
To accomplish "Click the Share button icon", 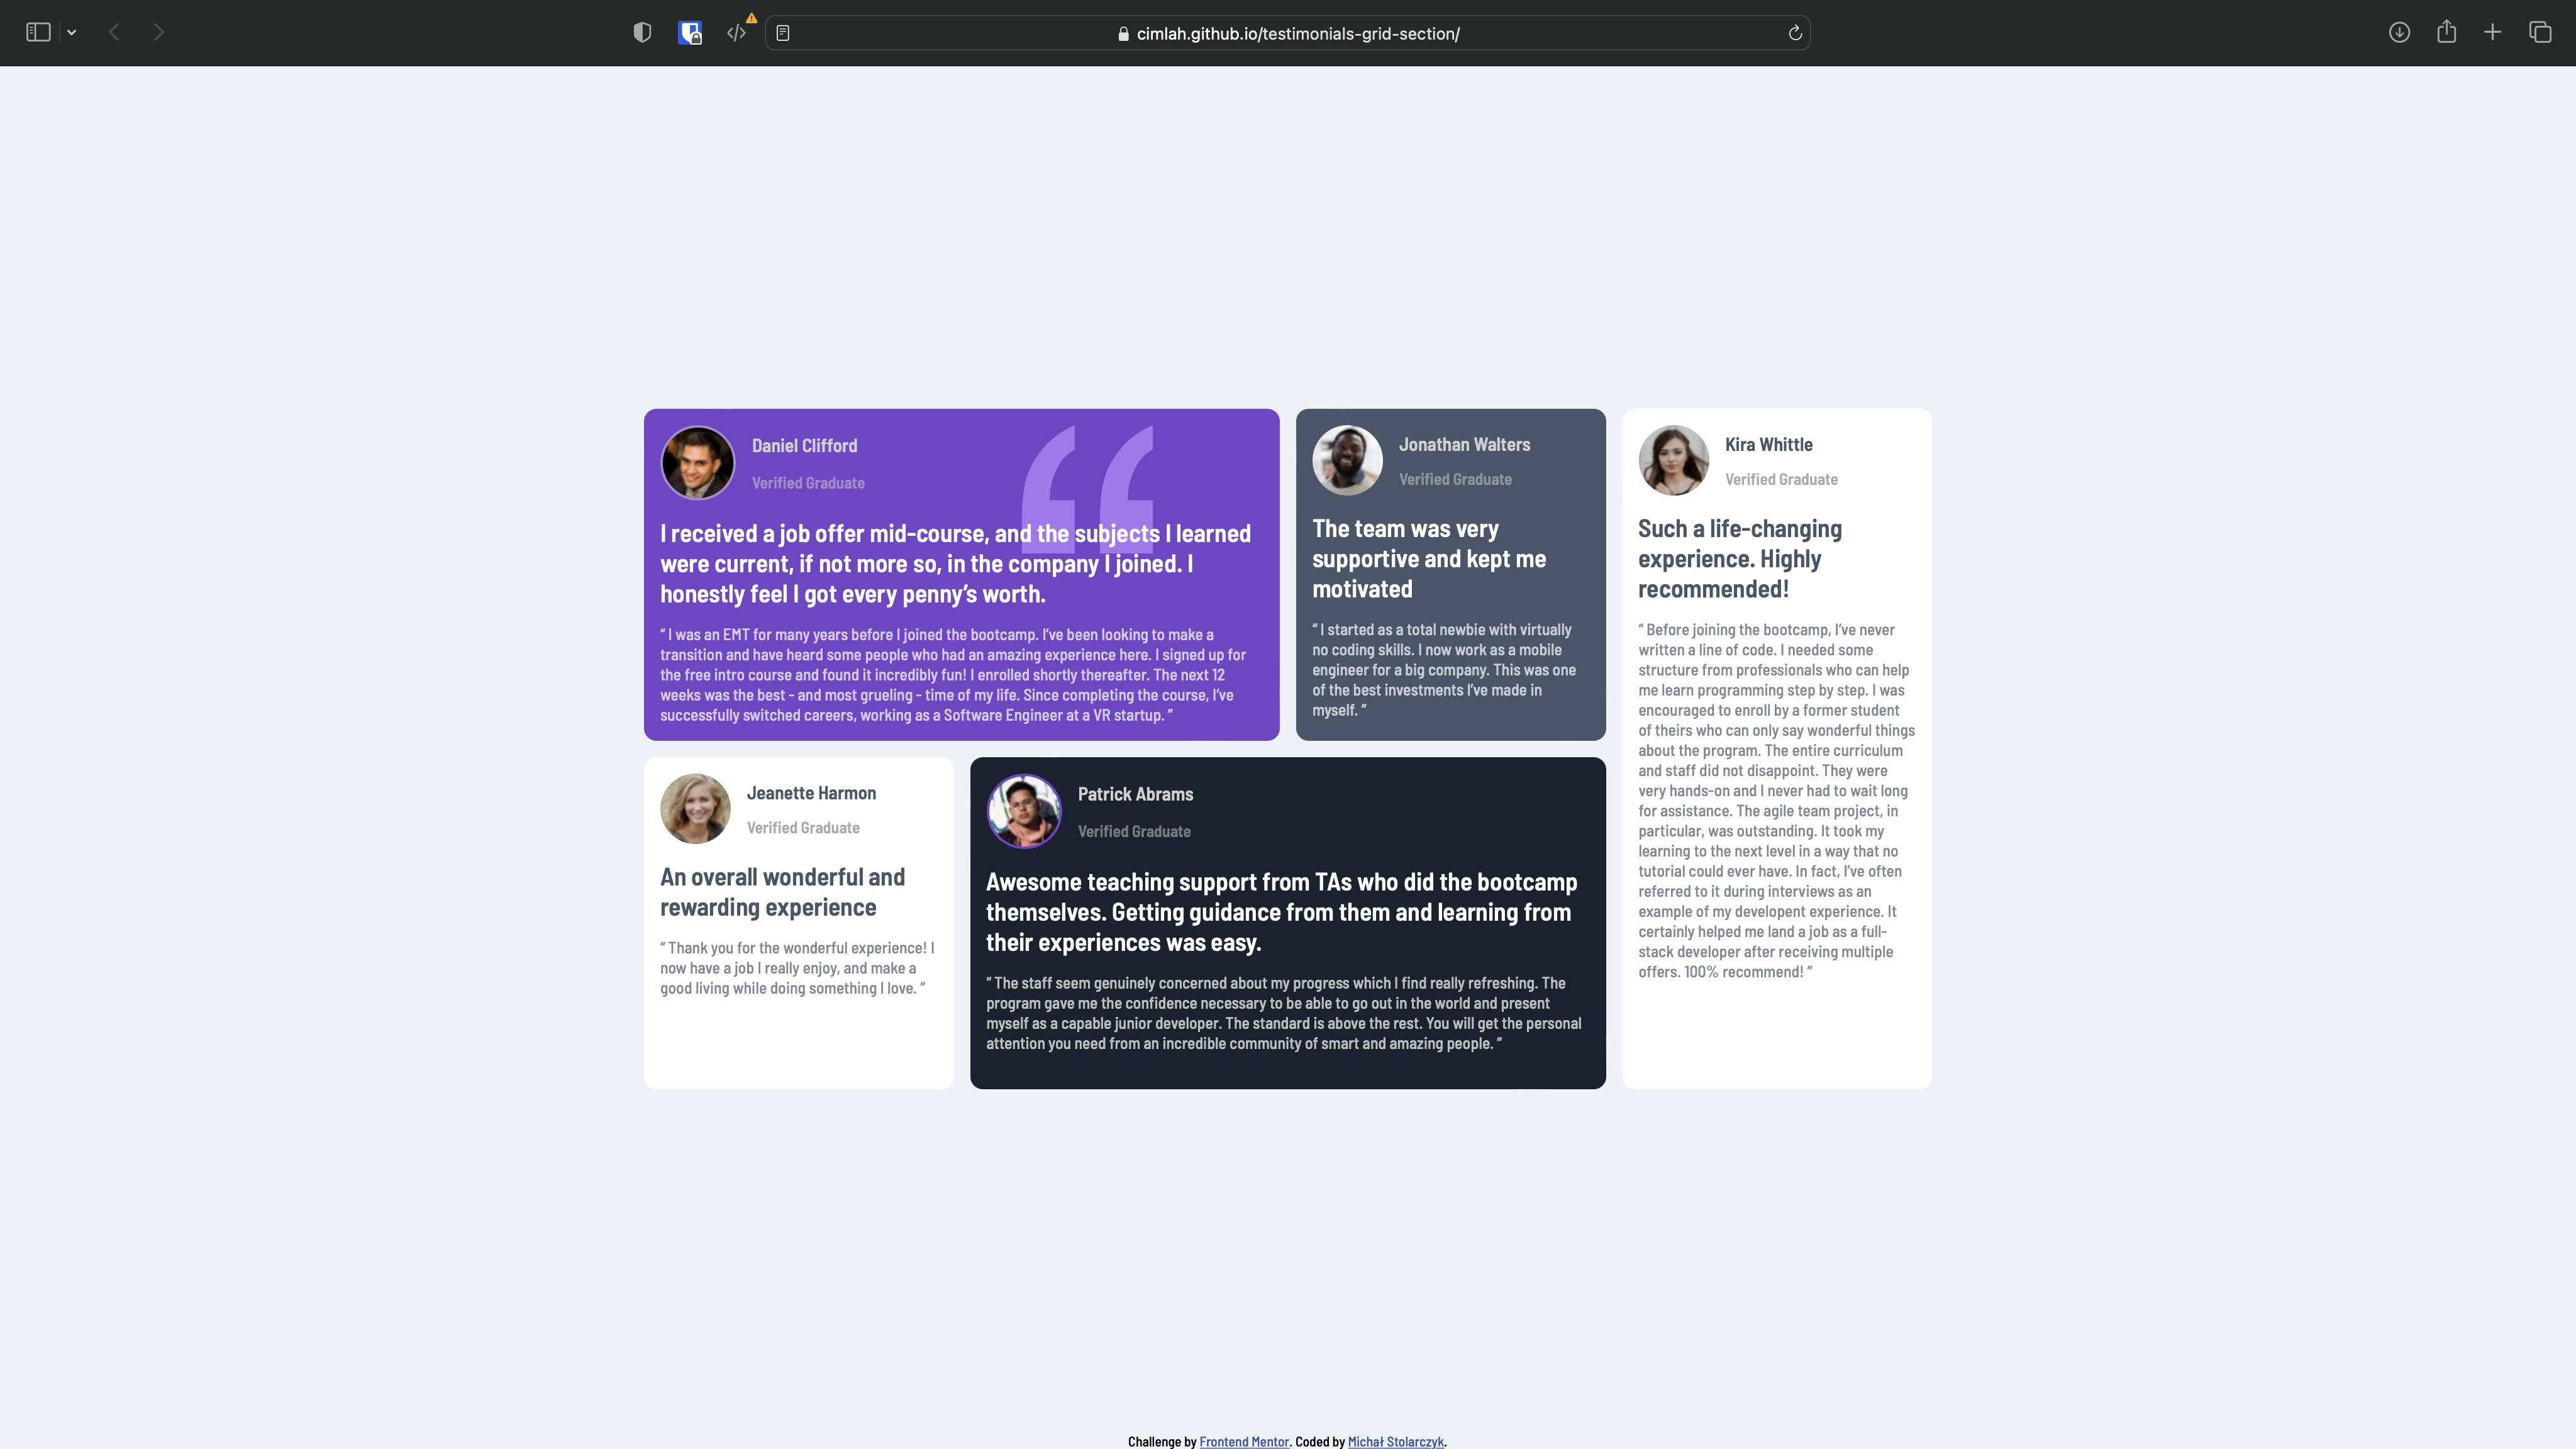I will coord(2446,33).
